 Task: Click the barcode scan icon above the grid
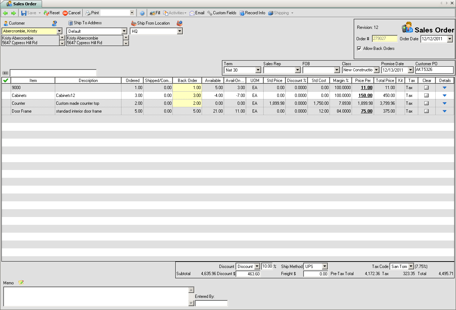click(x=5, y=73)
